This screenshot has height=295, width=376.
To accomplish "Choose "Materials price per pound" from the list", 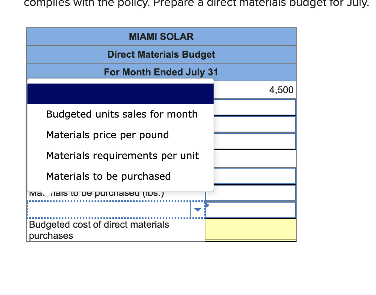I will 107,135.
